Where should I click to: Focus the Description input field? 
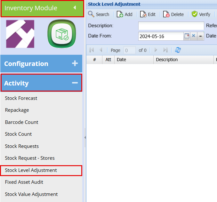171,26
